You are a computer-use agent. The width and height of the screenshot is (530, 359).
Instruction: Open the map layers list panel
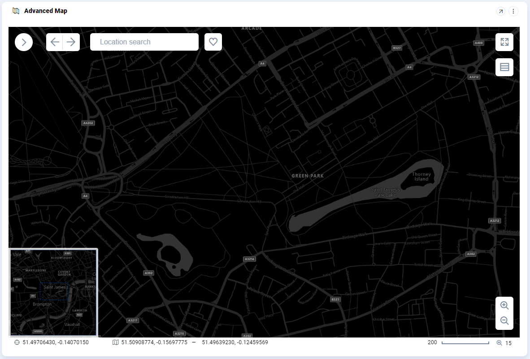[504, 67]
